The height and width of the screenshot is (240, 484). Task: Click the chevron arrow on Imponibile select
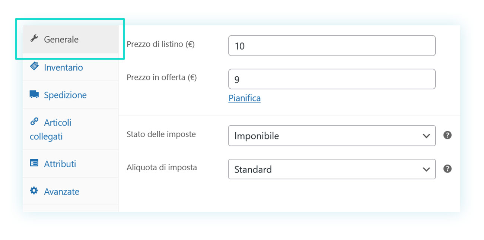click(x=427, y=136)
